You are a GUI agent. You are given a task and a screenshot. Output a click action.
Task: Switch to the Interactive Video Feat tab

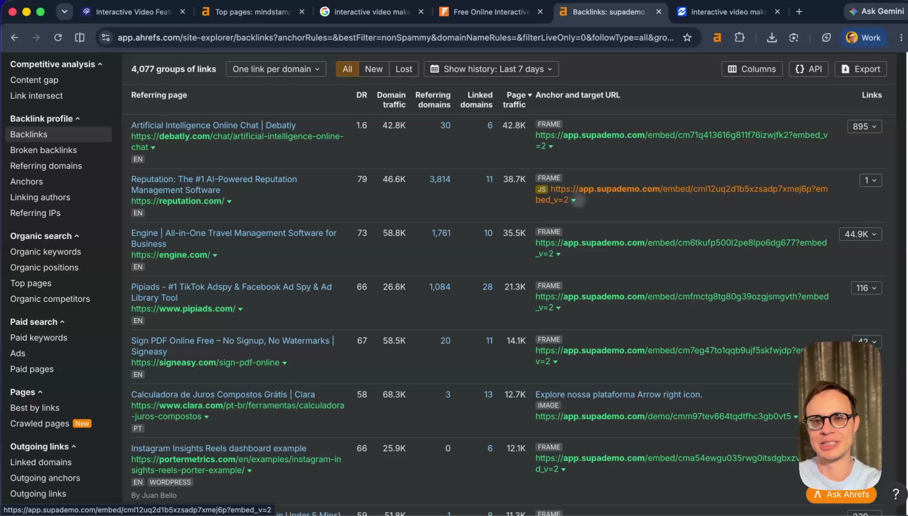tap(133, 11)
